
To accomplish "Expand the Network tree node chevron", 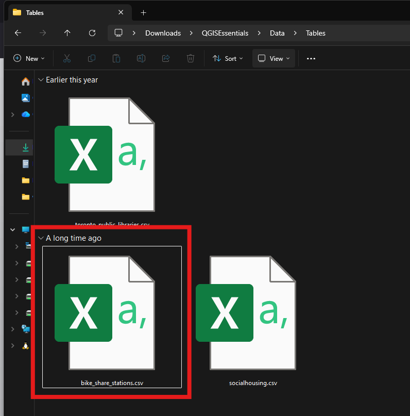I will (x=12, y=329).
